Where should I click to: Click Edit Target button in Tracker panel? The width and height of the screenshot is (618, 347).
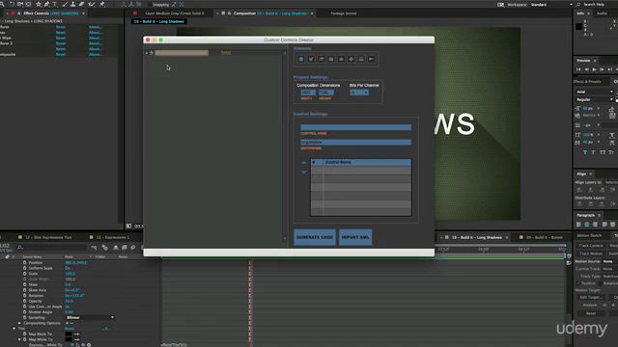(591, 297)
